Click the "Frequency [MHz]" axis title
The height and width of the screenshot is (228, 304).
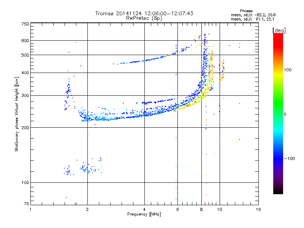(144, 214)
